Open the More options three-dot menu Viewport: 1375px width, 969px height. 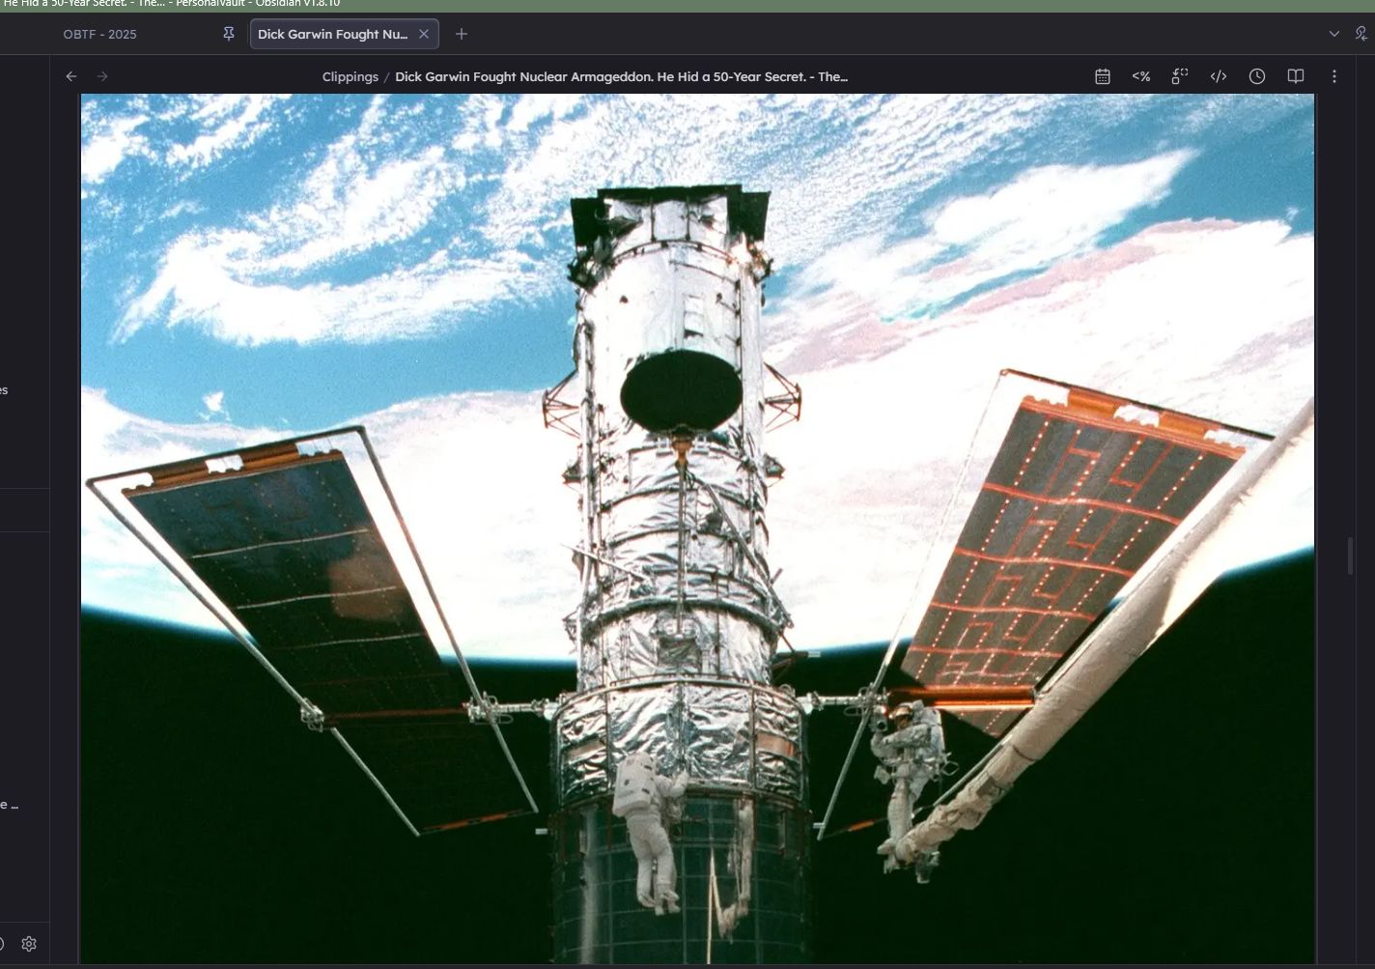(1334, 76)
